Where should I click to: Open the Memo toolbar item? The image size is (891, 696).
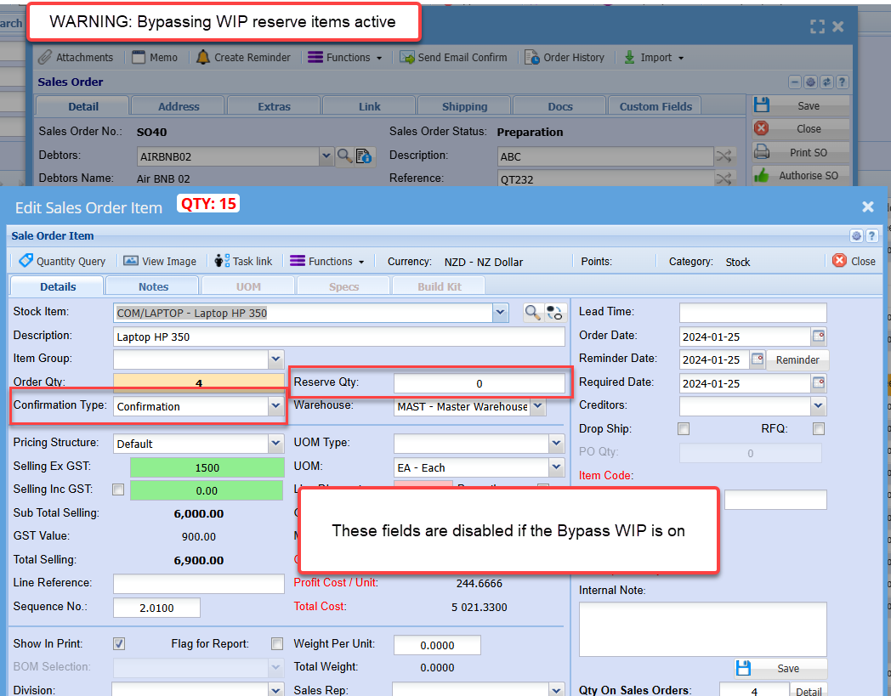[x=155, y=58]
